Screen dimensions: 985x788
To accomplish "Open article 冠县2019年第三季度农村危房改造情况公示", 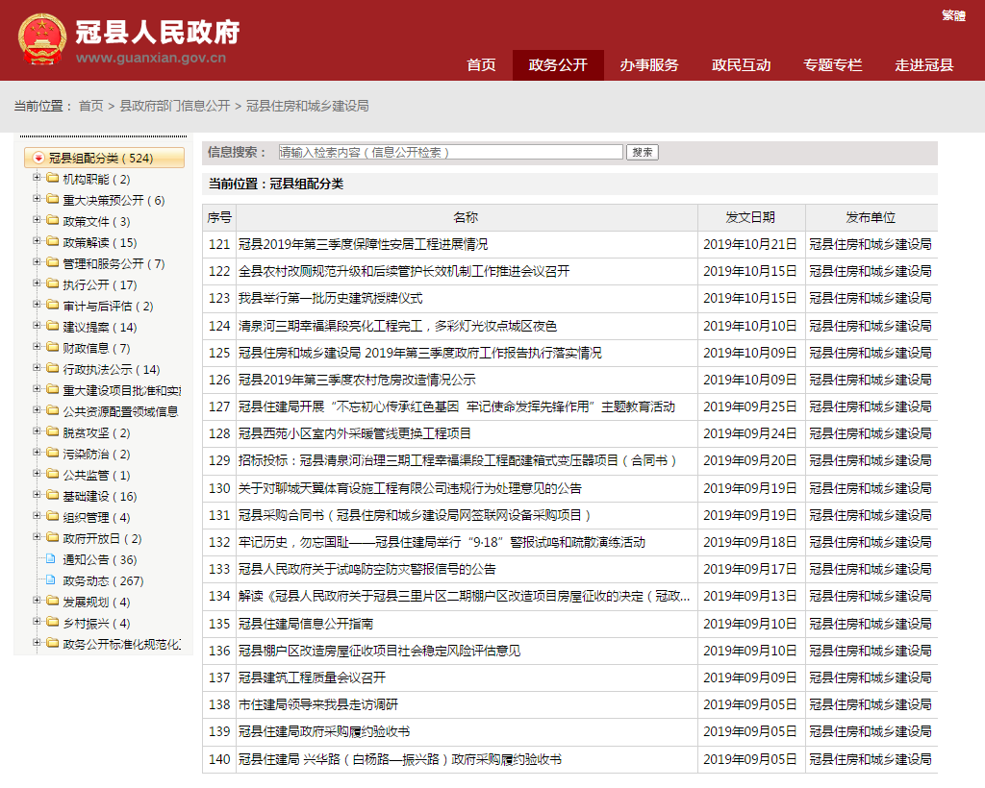I will coord(357,380).
